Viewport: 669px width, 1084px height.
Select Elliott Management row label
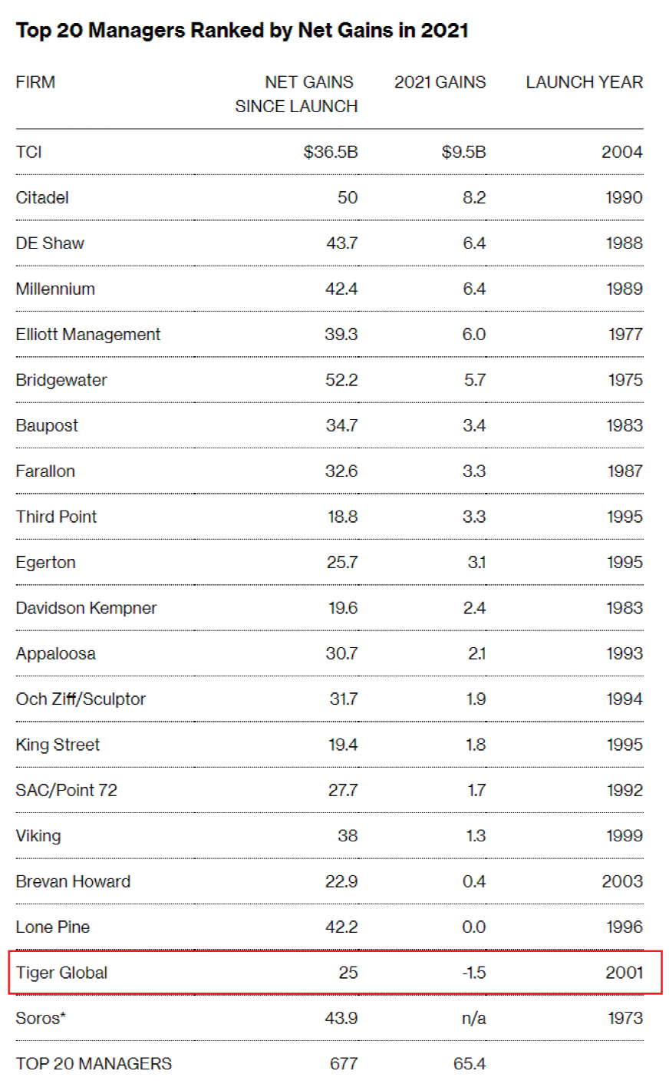(x=88, y=335)
